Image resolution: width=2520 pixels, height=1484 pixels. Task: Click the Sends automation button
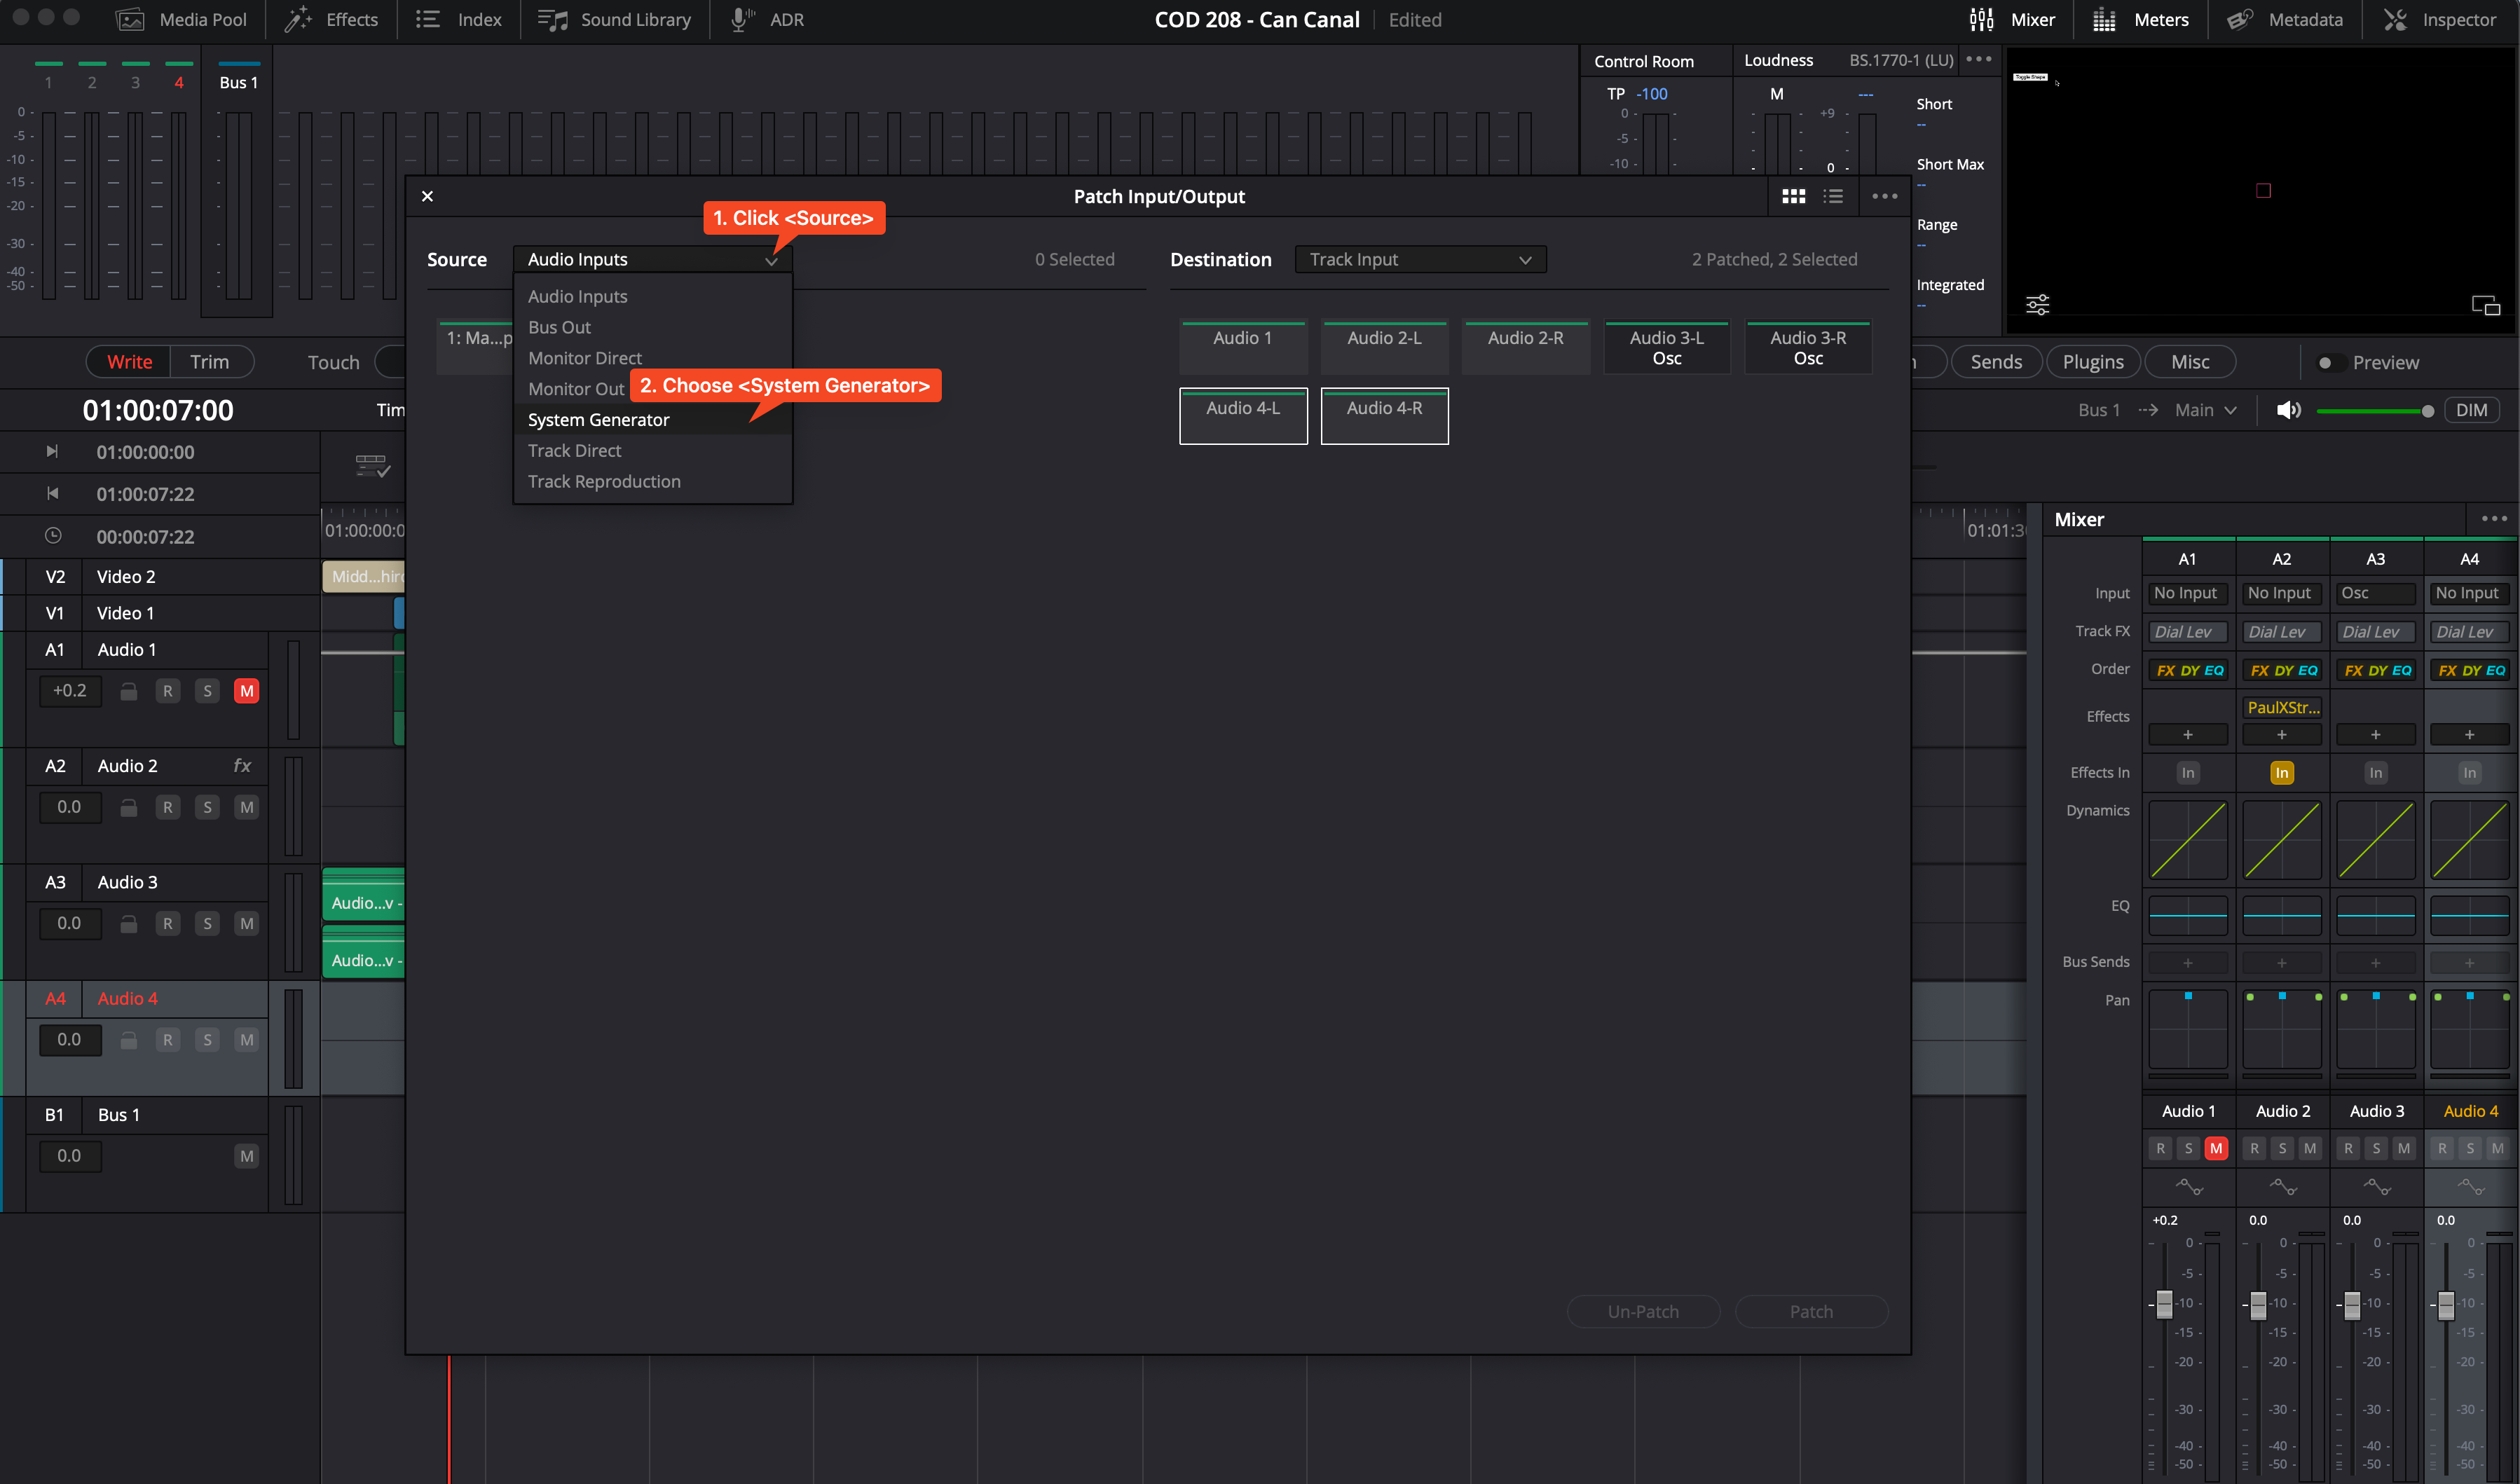[1996, 362]
